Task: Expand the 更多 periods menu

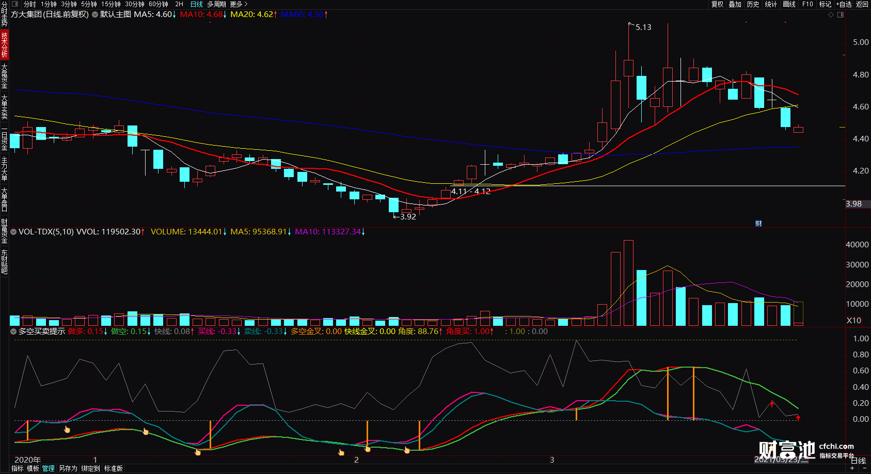Action: point(239,4)
